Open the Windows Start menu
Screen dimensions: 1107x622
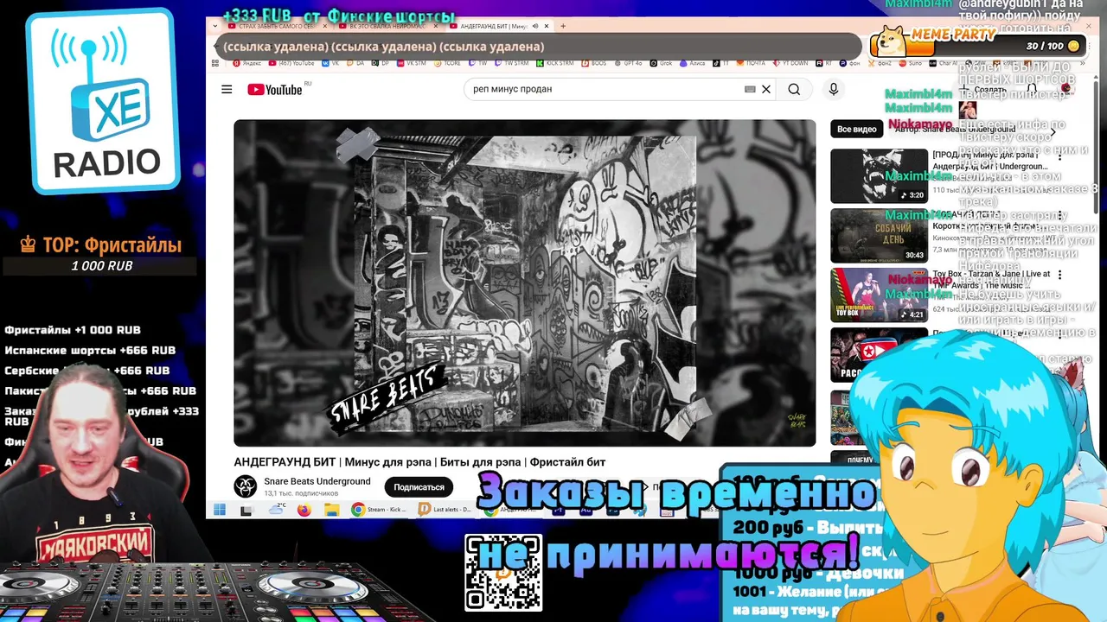click(x=220, y=510)
